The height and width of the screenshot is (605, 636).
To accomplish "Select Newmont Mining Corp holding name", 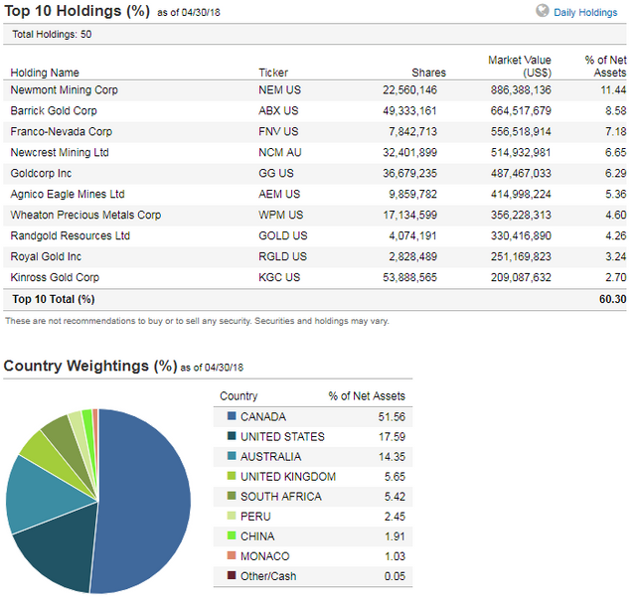I will 64,90.
